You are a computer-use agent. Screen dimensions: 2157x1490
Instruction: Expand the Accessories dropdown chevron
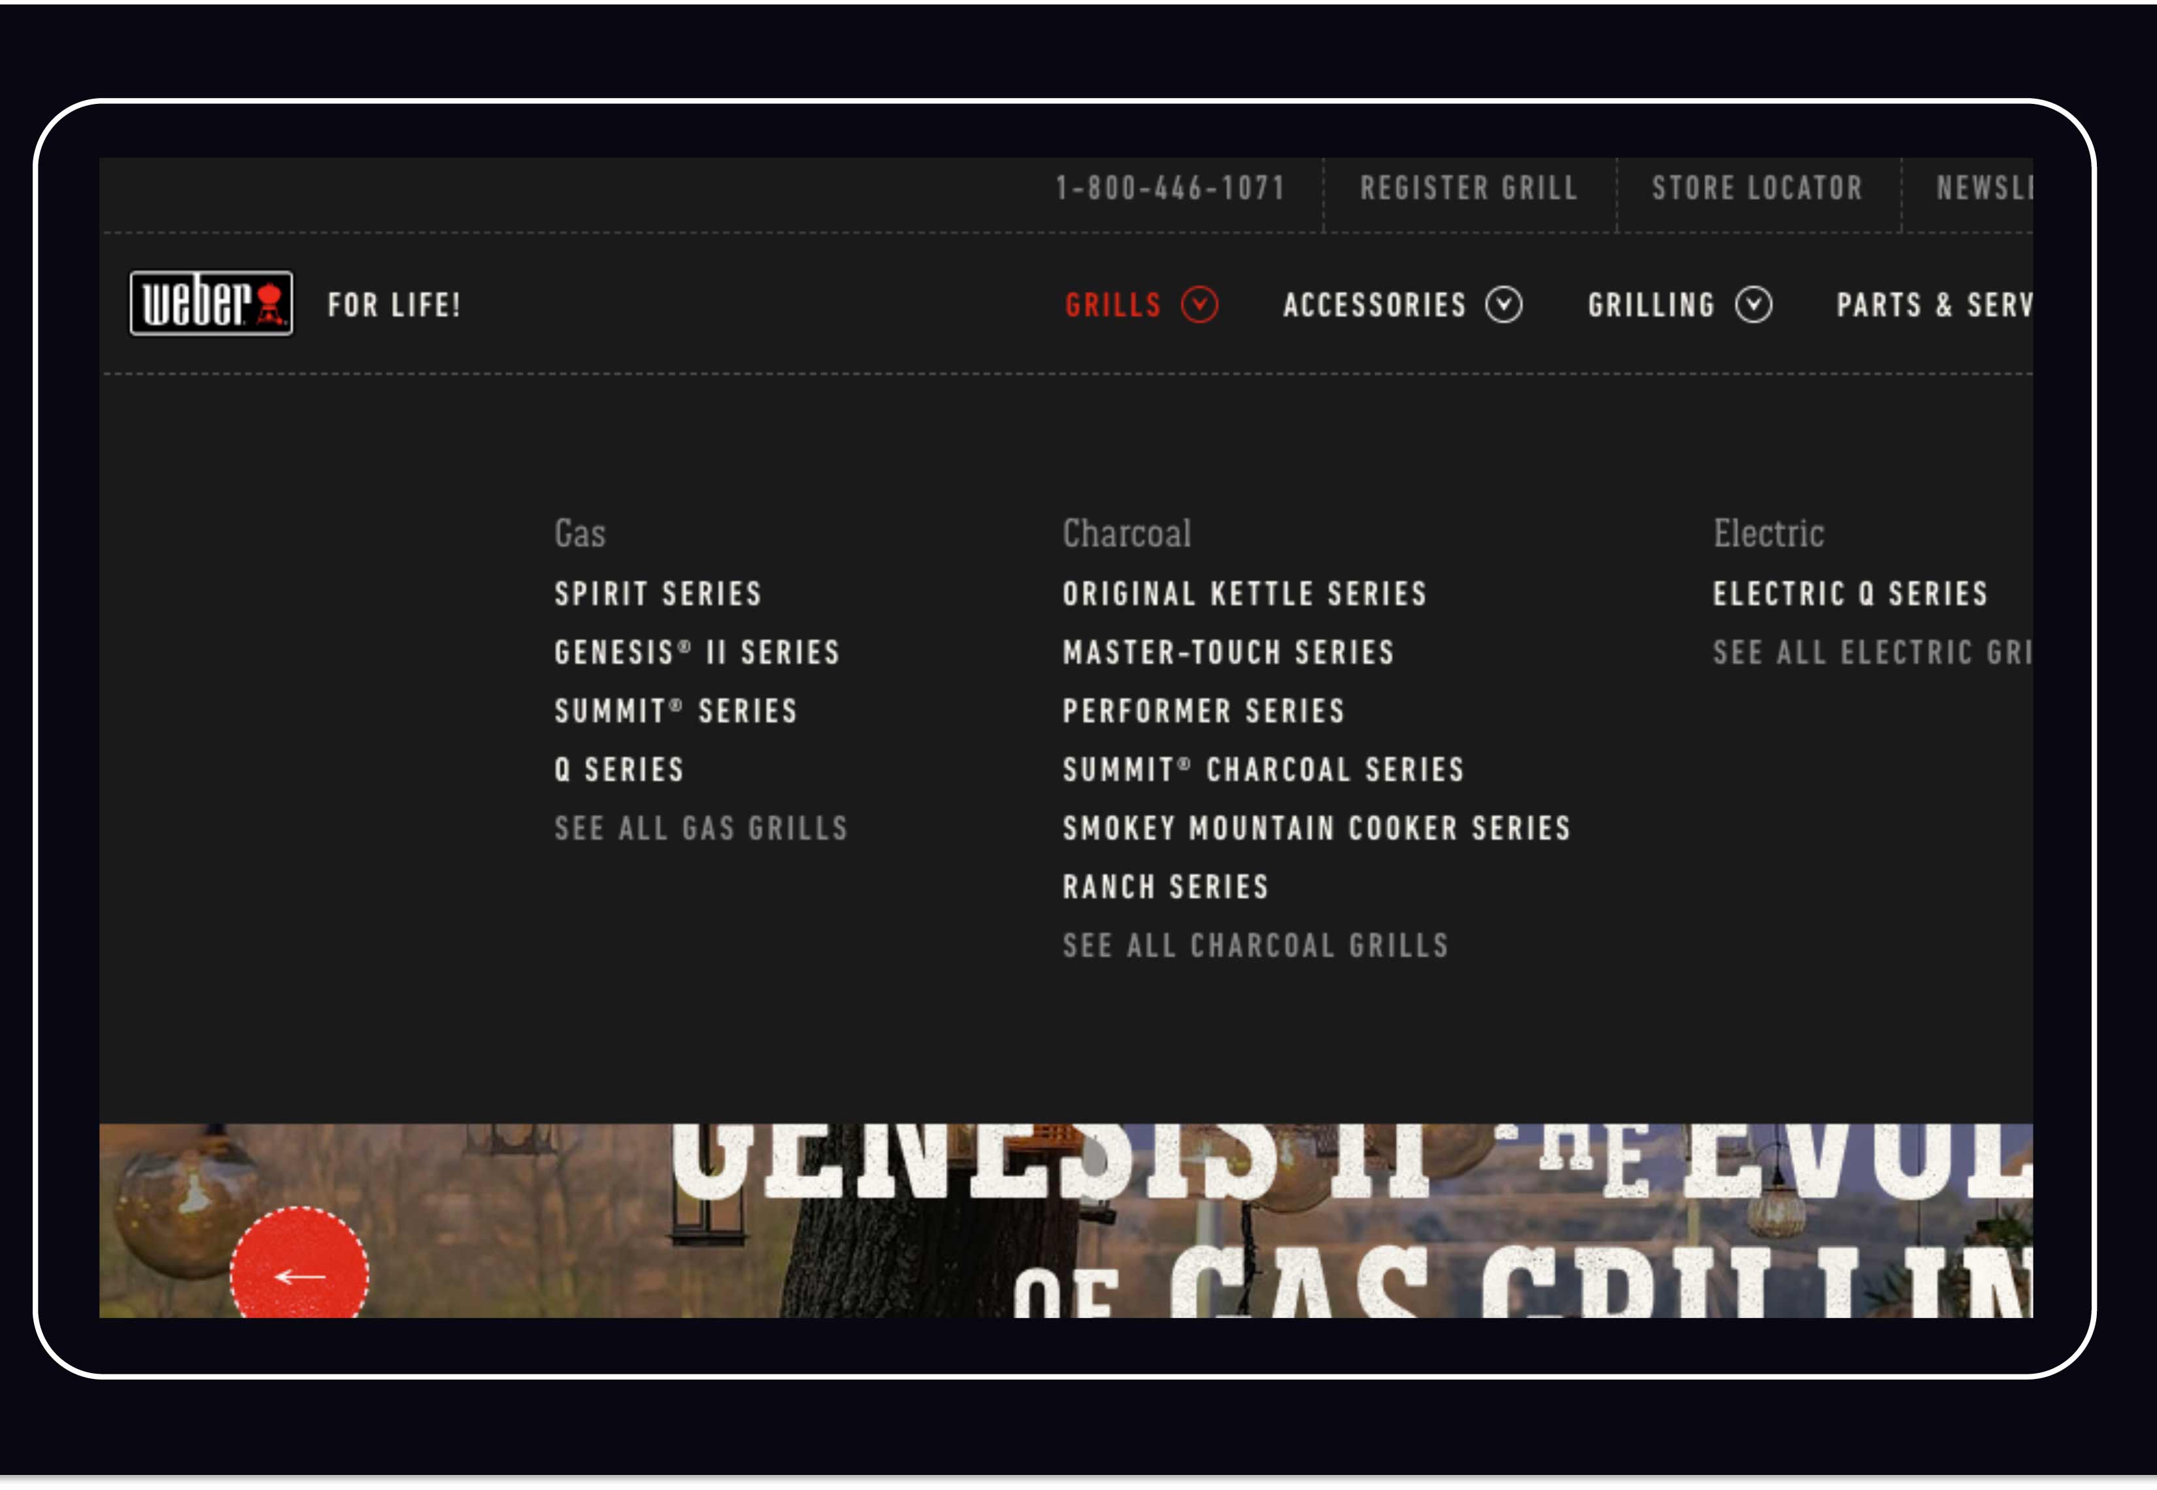1504,305
